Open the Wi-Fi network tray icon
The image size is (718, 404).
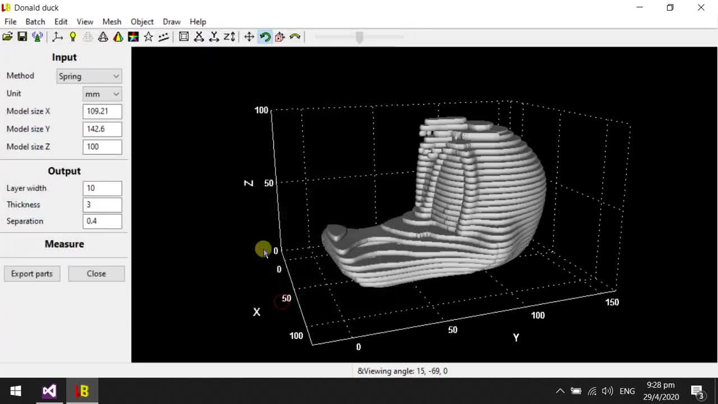[592, 391]
